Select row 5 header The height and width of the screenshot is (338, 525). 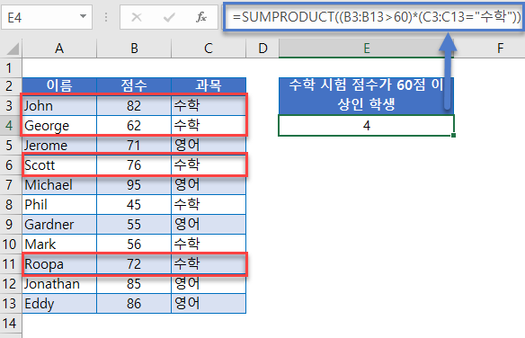(11, 146)
